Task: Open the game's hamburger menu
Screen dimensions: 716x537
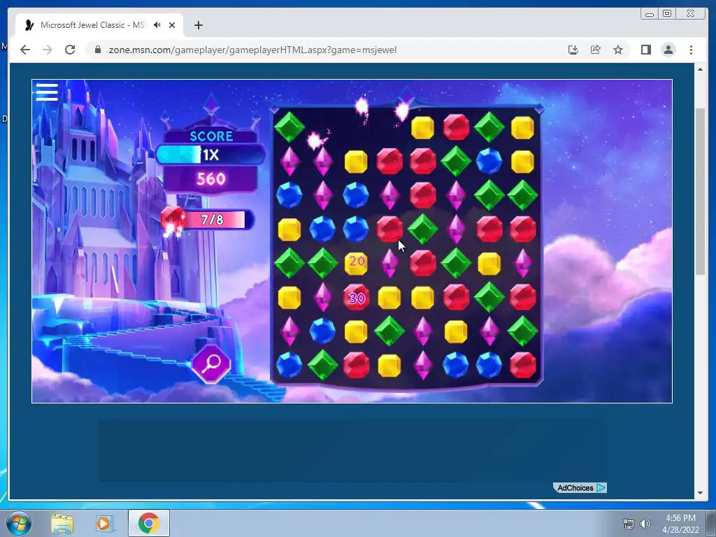Action: tap(47, 92)
